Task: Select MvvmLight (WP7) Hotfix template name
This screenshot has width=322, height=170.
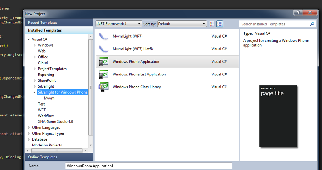Action: point(133,49)
